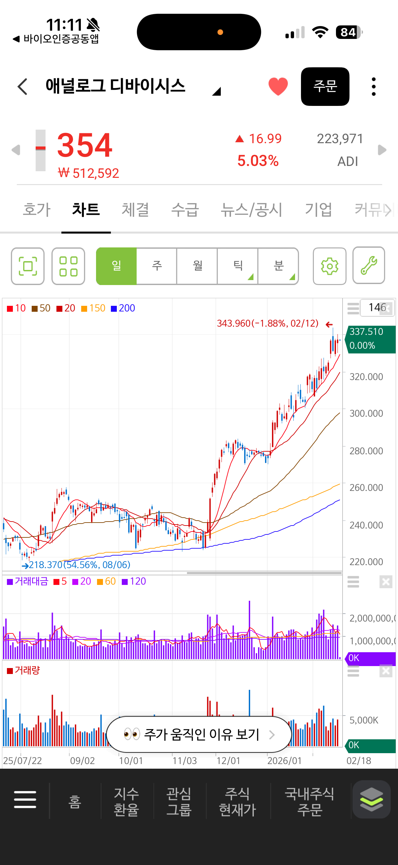Open the 거래대금 panel hamburger menu
This screenshot has width=398, height=865.
click(353, 582)
